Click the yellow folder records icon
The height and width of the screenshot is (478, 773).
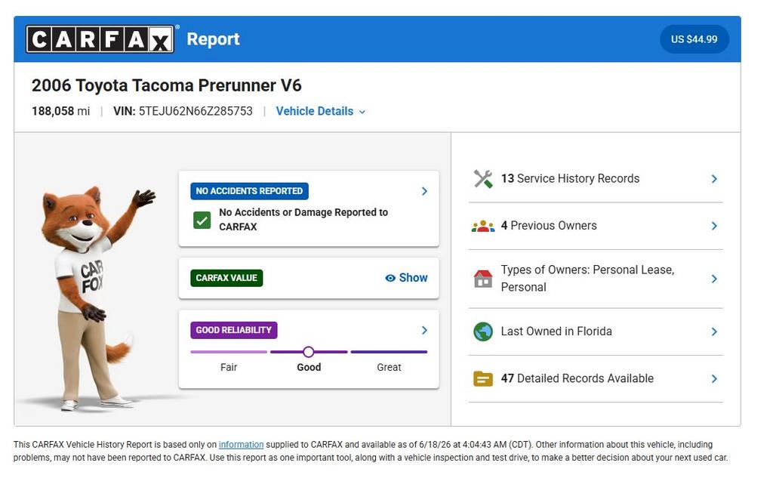point(483,379)
